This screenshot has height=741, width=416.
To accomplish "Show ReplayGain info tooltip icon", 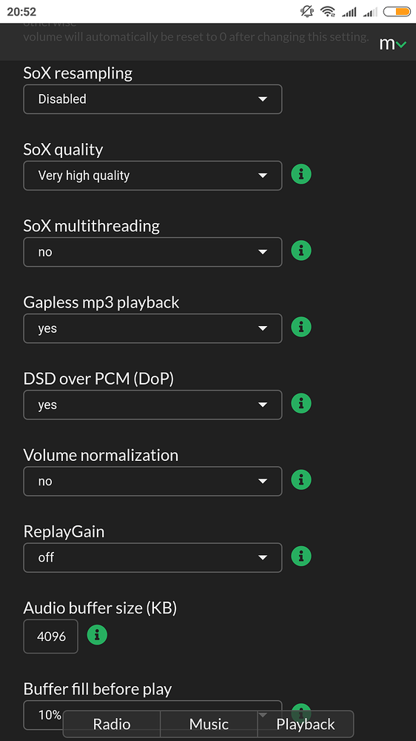I will (x=301, y=556).
